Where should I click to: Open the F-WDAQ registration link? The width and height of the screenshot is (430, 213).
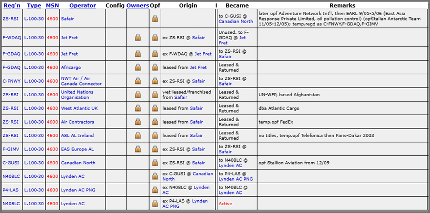(12, 38)
